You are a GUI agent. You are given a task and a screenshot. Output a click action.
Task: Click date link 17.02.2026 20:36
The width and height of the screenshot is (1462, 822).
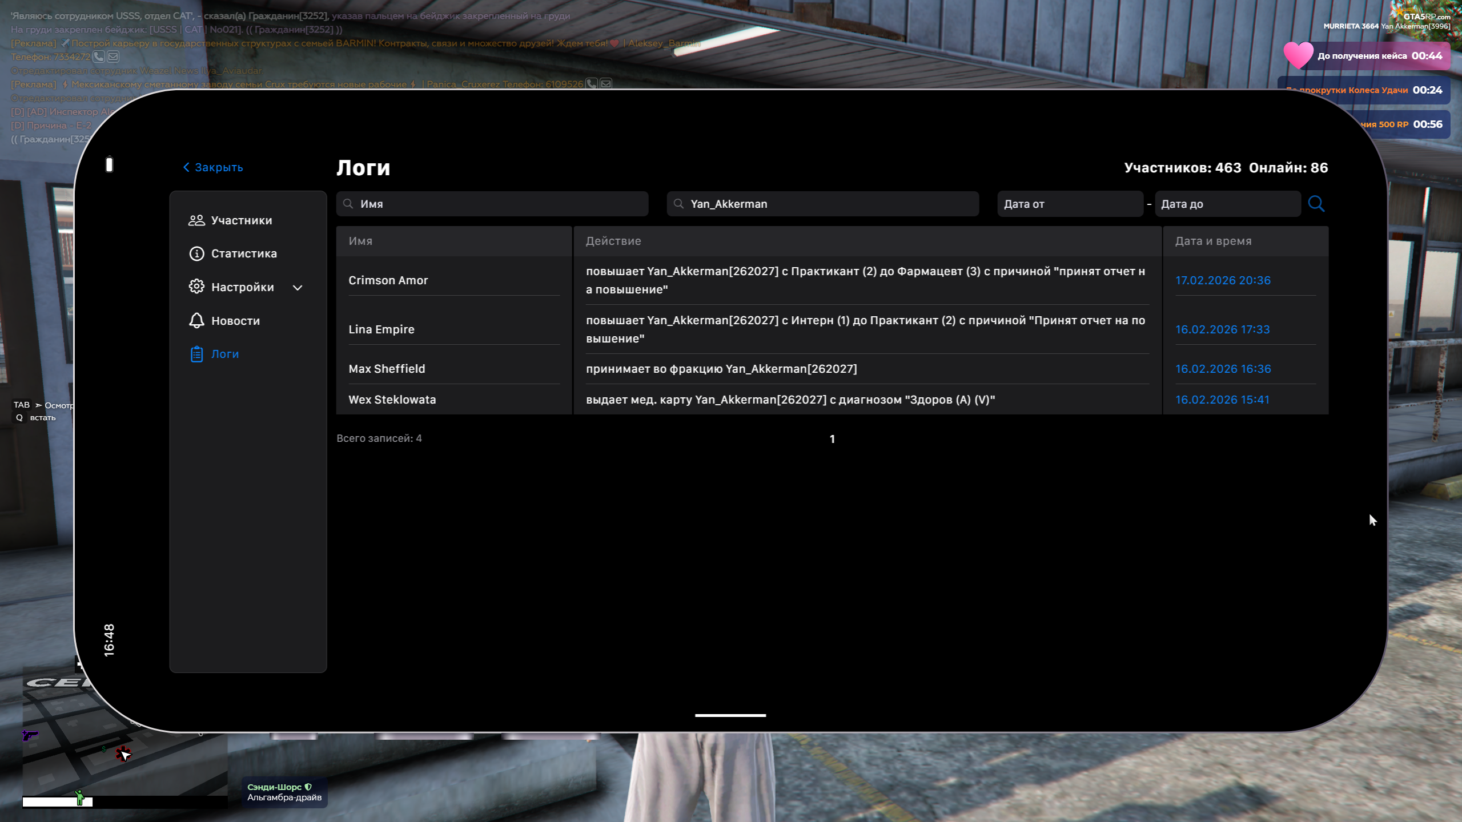[x=1223, y=280]
